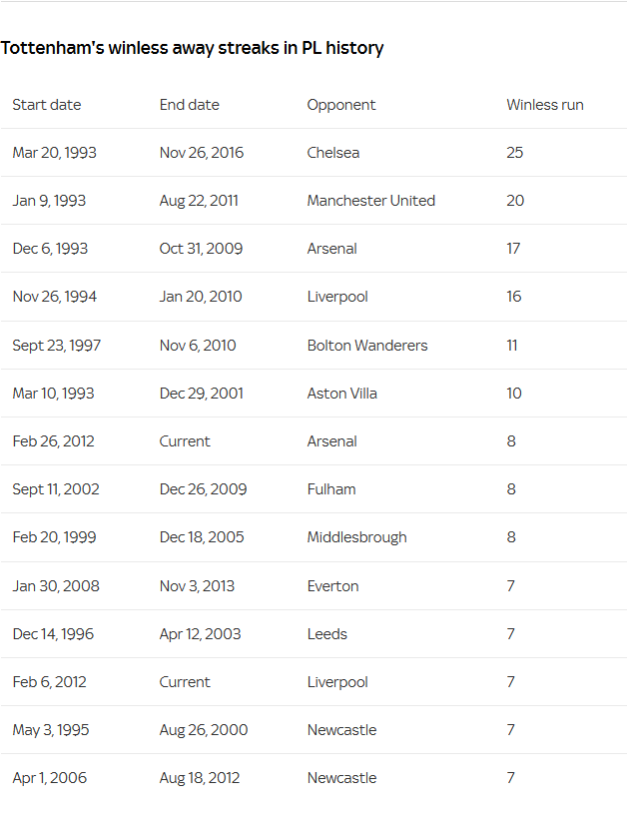Select the Bolton Wanderers cell
627x834 pixels.
click(x=367, y=346)
